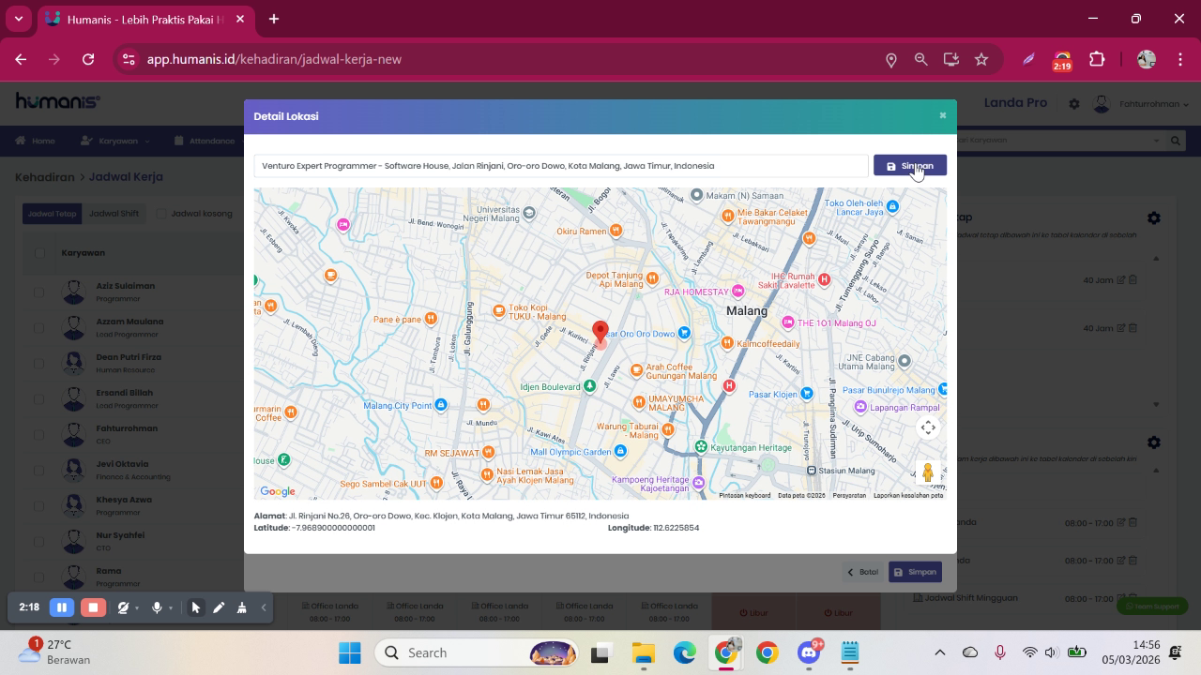Click the Botol cancel button in dialog

point(862,572)
